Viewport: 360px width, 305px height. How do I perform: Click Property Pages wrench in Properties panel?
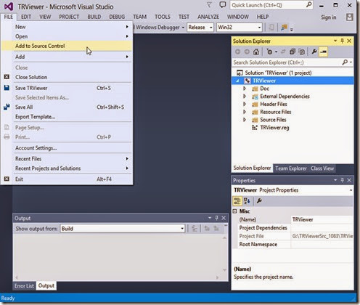tap(259, 201)
